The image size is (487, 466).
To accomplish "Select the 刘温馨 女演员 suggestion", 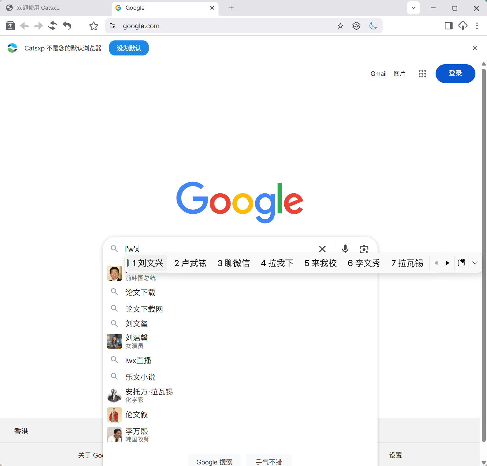I will click(x=240, y=341).
